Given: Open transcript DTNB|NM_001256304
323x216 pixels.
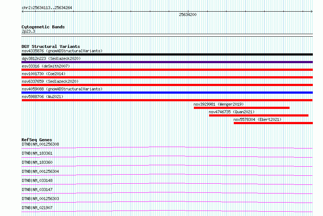Looking at the screenshot, I should 40,171.
